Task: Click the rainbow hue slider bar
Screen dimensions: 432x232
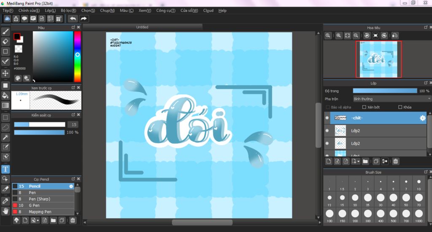Action: [78, 57]
